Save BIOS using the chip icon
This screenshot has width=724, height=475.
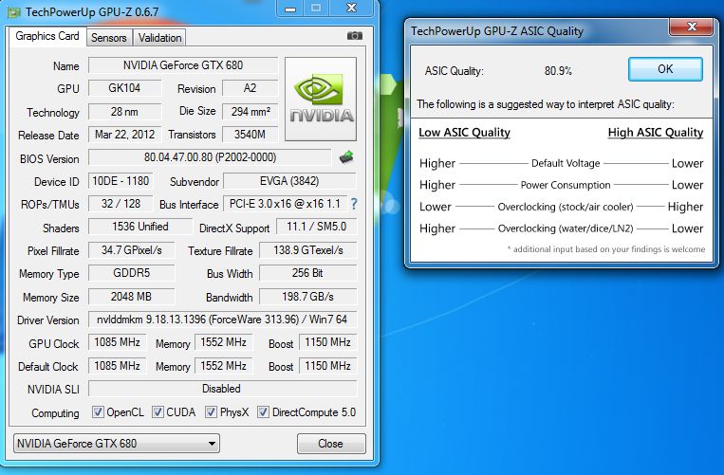click(x=346, y=157)
